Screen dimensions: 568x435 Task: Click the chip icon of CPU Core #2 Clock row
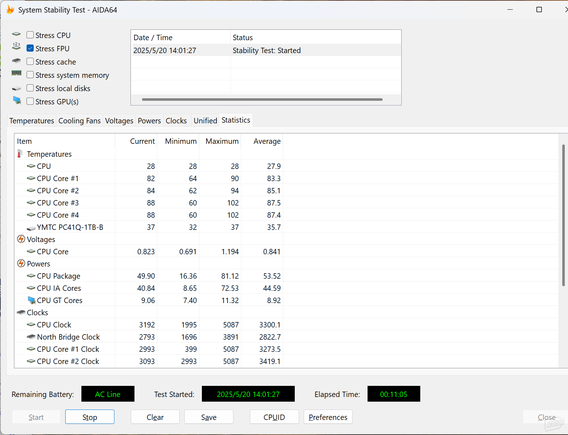31,361
